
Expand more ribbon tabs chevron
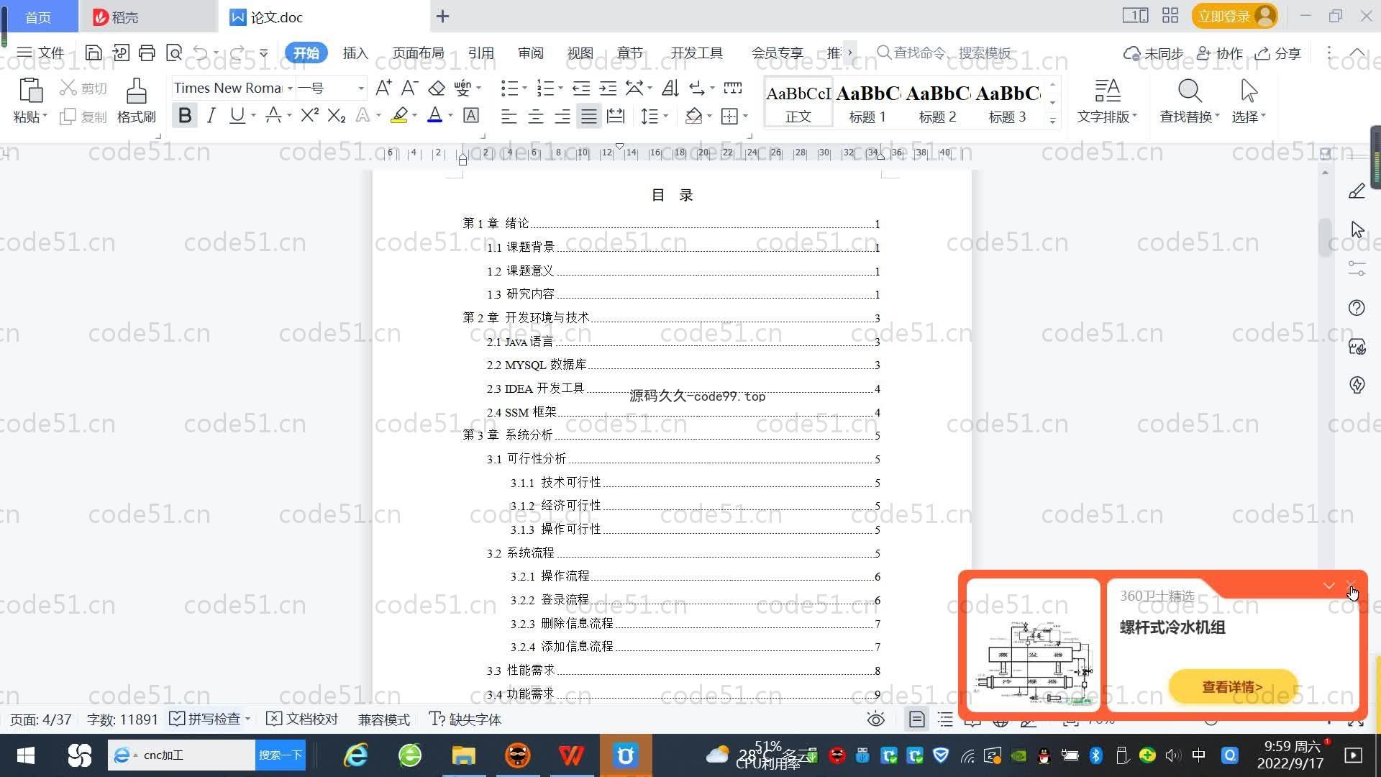pyautogui.click(x=850, y=53)
